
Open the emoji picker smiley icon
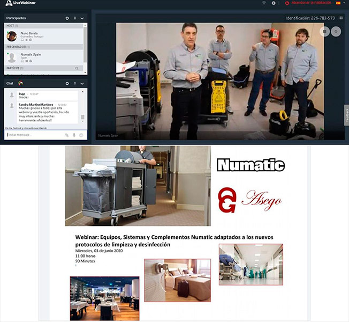[x=81, y=135]
